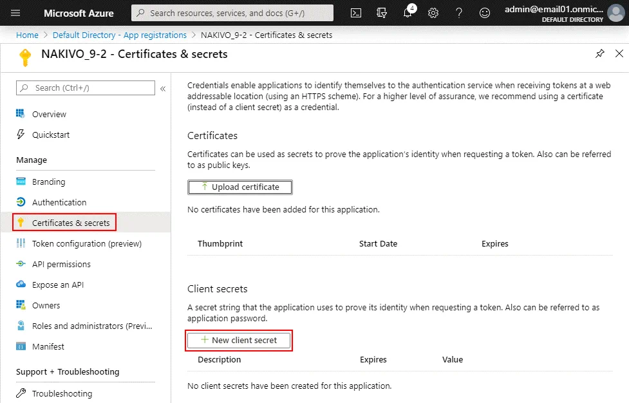Viewport: 629px width, 403px height.
Task: Open the directory and subscription filter icon
Action: tap(382, 12)
